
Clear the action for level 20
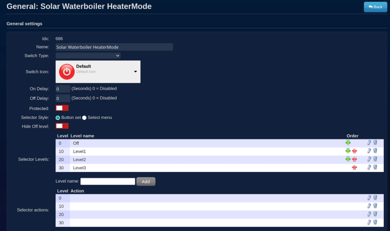coord(375,214)
